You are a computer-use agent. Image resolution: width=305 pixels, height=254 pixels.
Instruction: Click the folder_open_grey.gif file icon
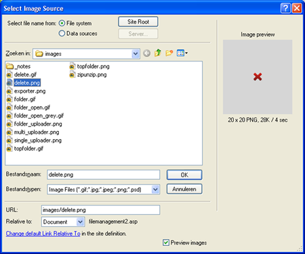(9, 116)
